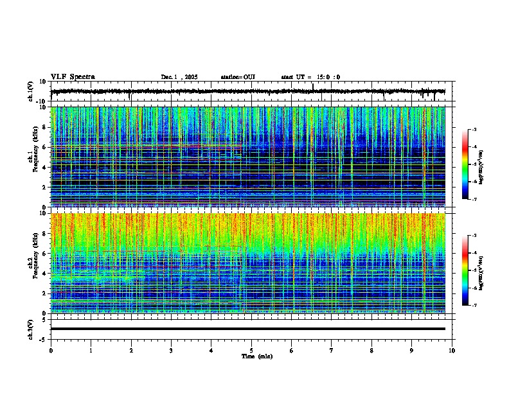The height and width of the screenshot is (393, 509).
Task: Click the '10' tick on the time axis
Action: click(452, 351)
